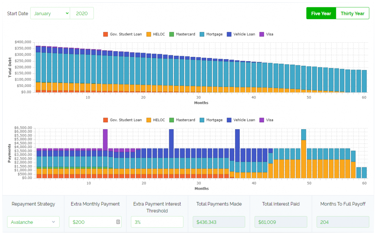The width and height of the screenshot is (377, 235).
Task: Toggle Vehicle Loan in Payments legend
Action: point(244,120)
